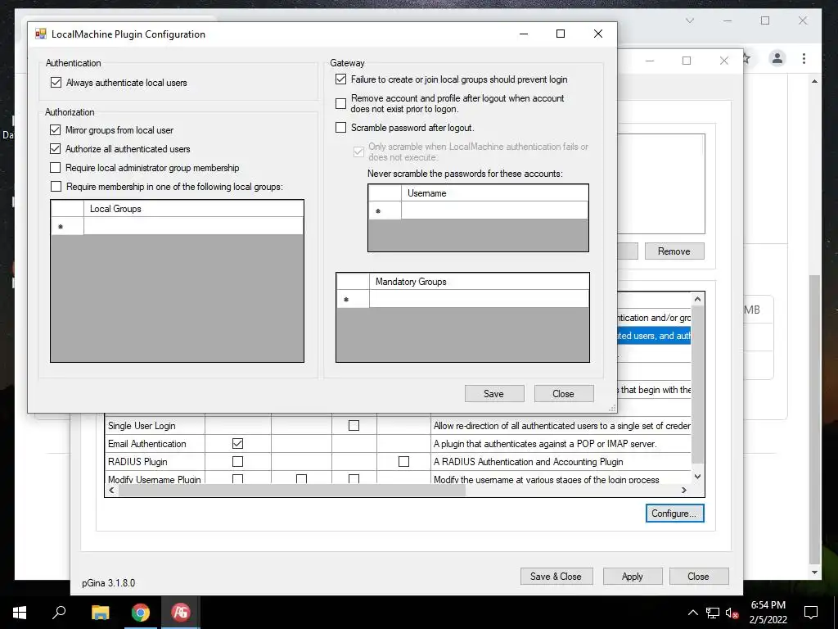Select the Single User Login row name
Image resolution: width=838 pixels, height=629 pixels.
pos(142,426)
